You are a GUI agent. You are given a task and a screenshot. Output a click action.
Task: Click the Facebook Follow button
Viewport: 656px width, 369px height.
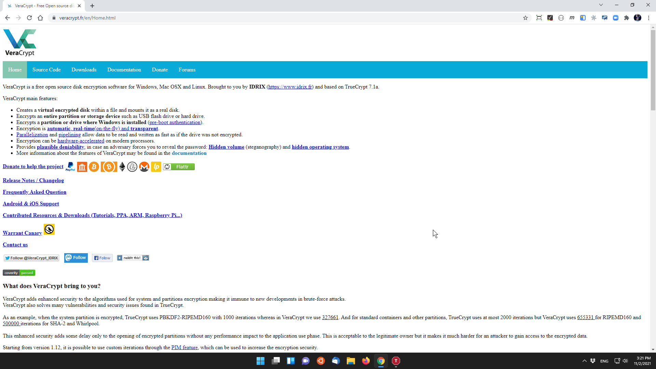pyautogui.click(x=102, y=258)
